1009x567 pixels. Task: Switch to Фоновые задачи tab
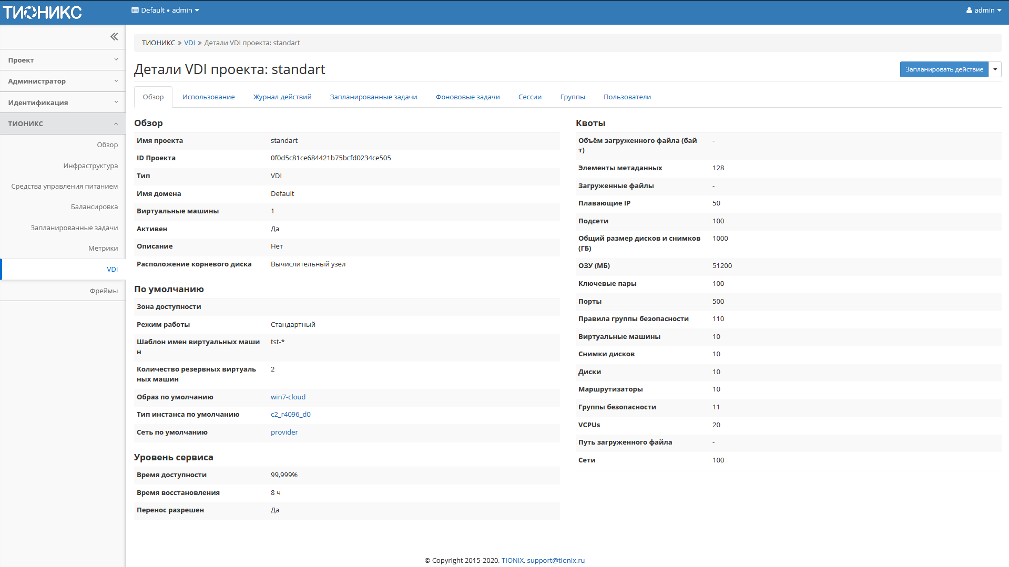(467, 97)
